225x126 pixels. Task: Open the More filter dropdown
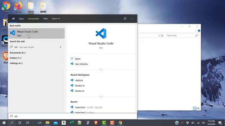[56, 19]
